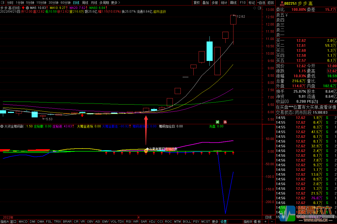337x224 pixels.
Task: Click the 减 marker on the chart
Action: coord(217,122)
